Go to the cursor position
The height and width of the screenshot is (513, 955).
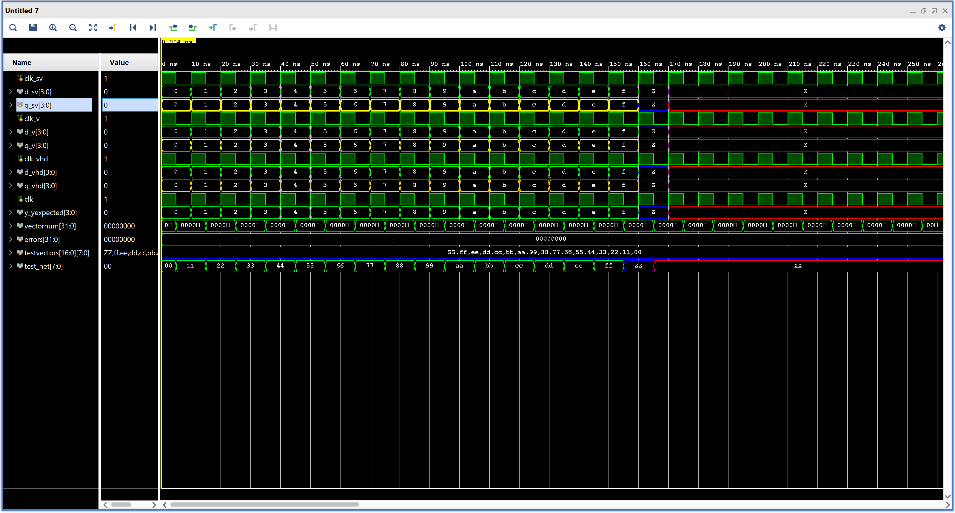click(113, 28)
